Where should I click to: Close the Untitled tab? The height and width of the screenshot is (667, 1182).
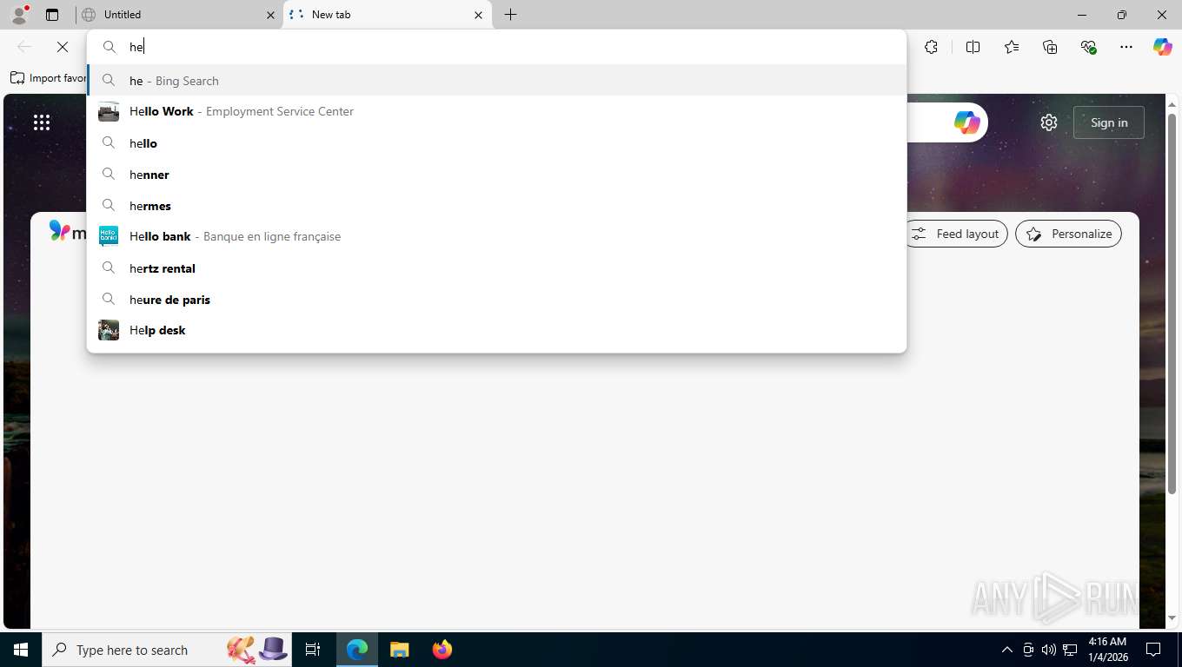(x=270, y=15)
